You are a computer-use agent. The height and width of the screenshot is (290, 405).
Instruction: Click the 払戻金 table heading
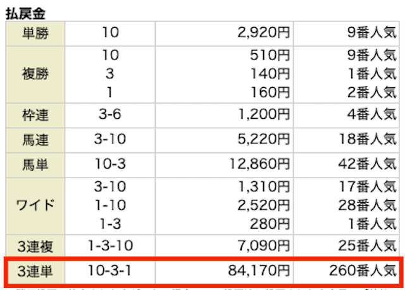(x=25, y=14)
